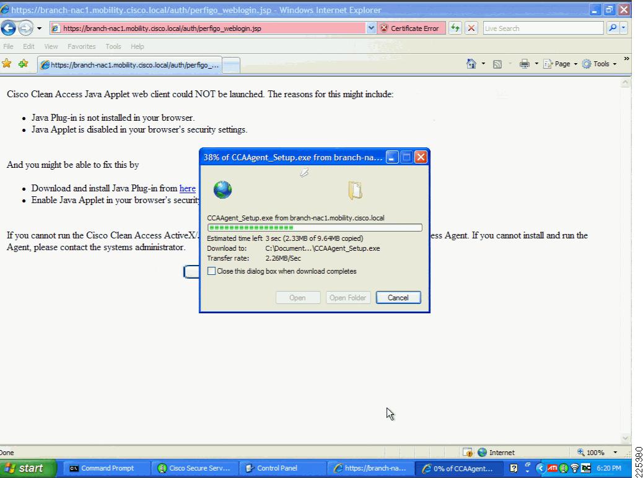This screenshot has width=643, height=478.
Task: Click the green download progress bar
Action: pyautogui.click(x=315, y=227)
